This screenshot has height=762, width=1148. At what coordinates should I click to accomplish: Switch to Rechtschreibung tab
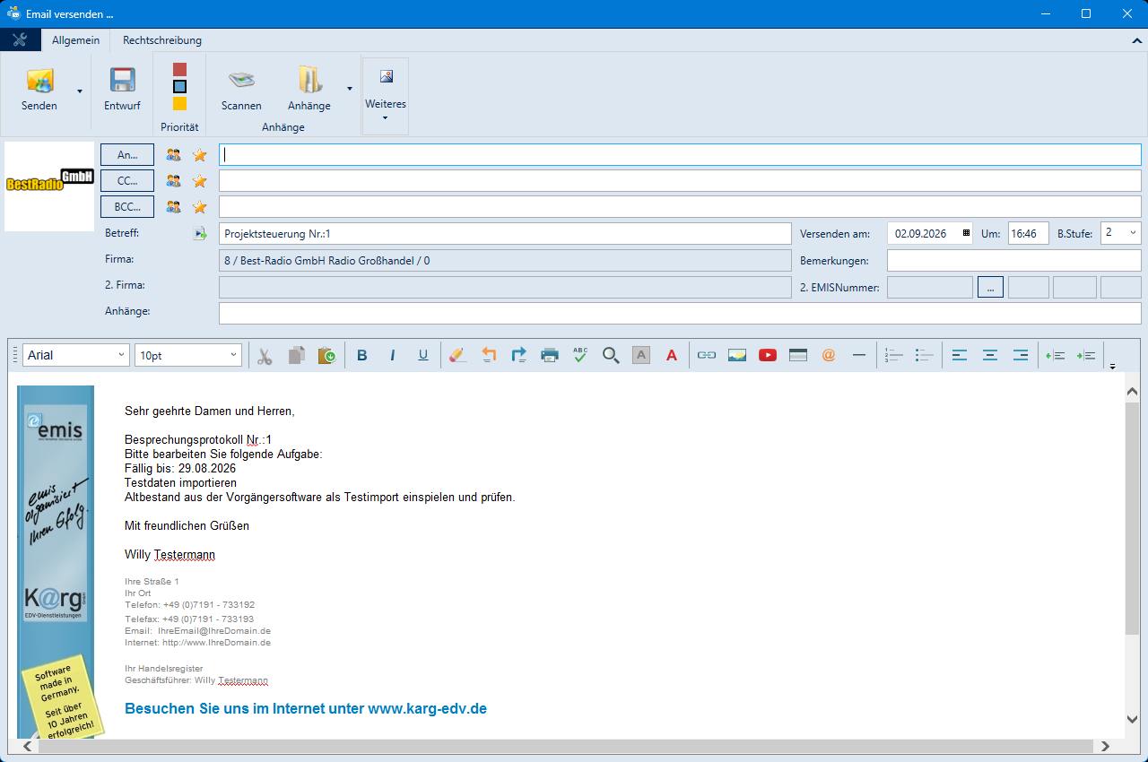162,40
